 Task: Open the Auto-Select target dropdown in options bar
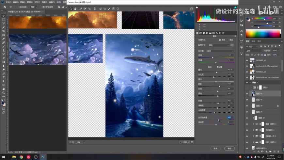coord(34,7)
